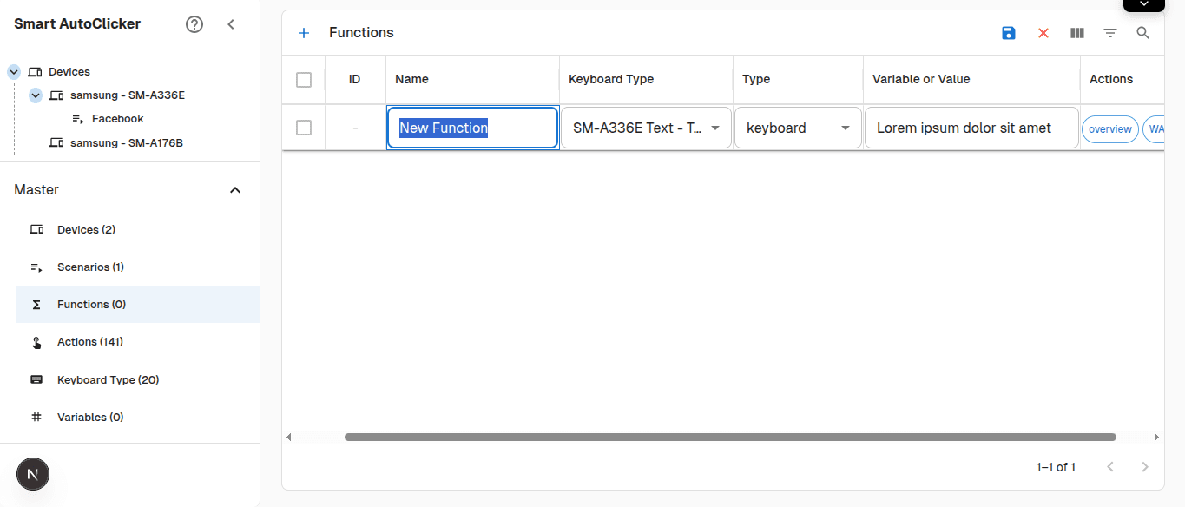
Task: Toggle the sidebar collapse chevron
Action: click(231, 24)
